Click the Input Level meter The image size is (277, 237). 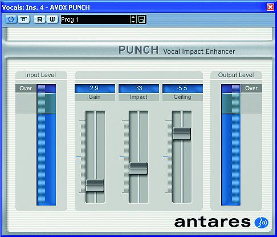point(46,145)
